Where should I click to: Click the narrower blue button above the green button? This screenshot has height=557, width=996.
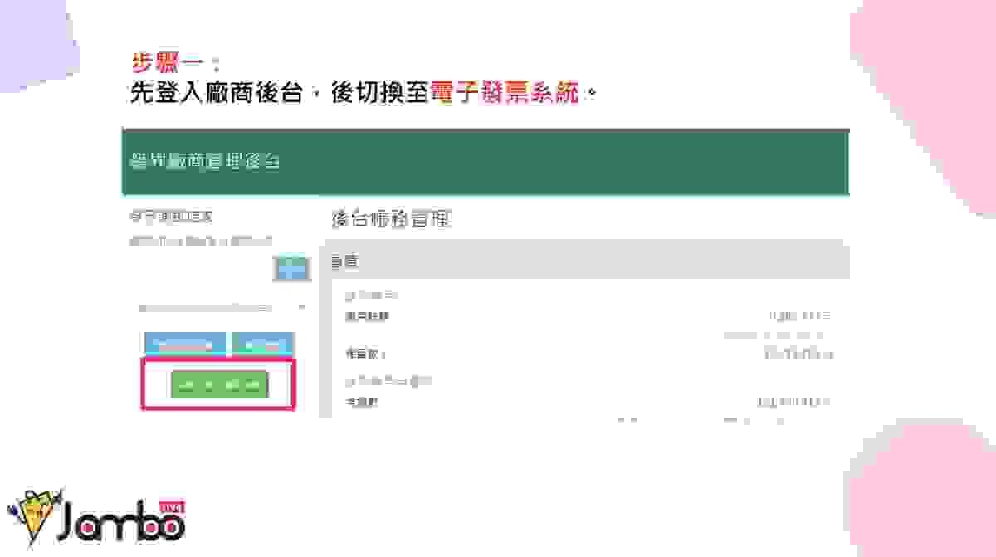(x=262, y=344)
